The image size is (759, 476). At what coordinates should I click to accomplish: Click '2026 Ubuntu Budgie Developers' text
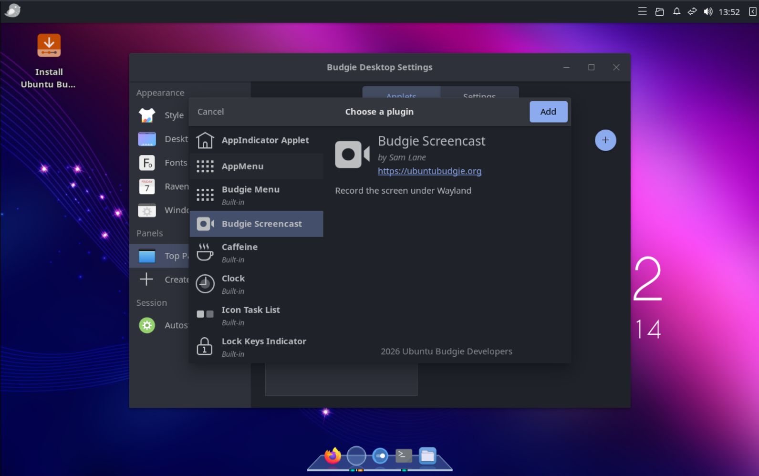coord(447,352)
